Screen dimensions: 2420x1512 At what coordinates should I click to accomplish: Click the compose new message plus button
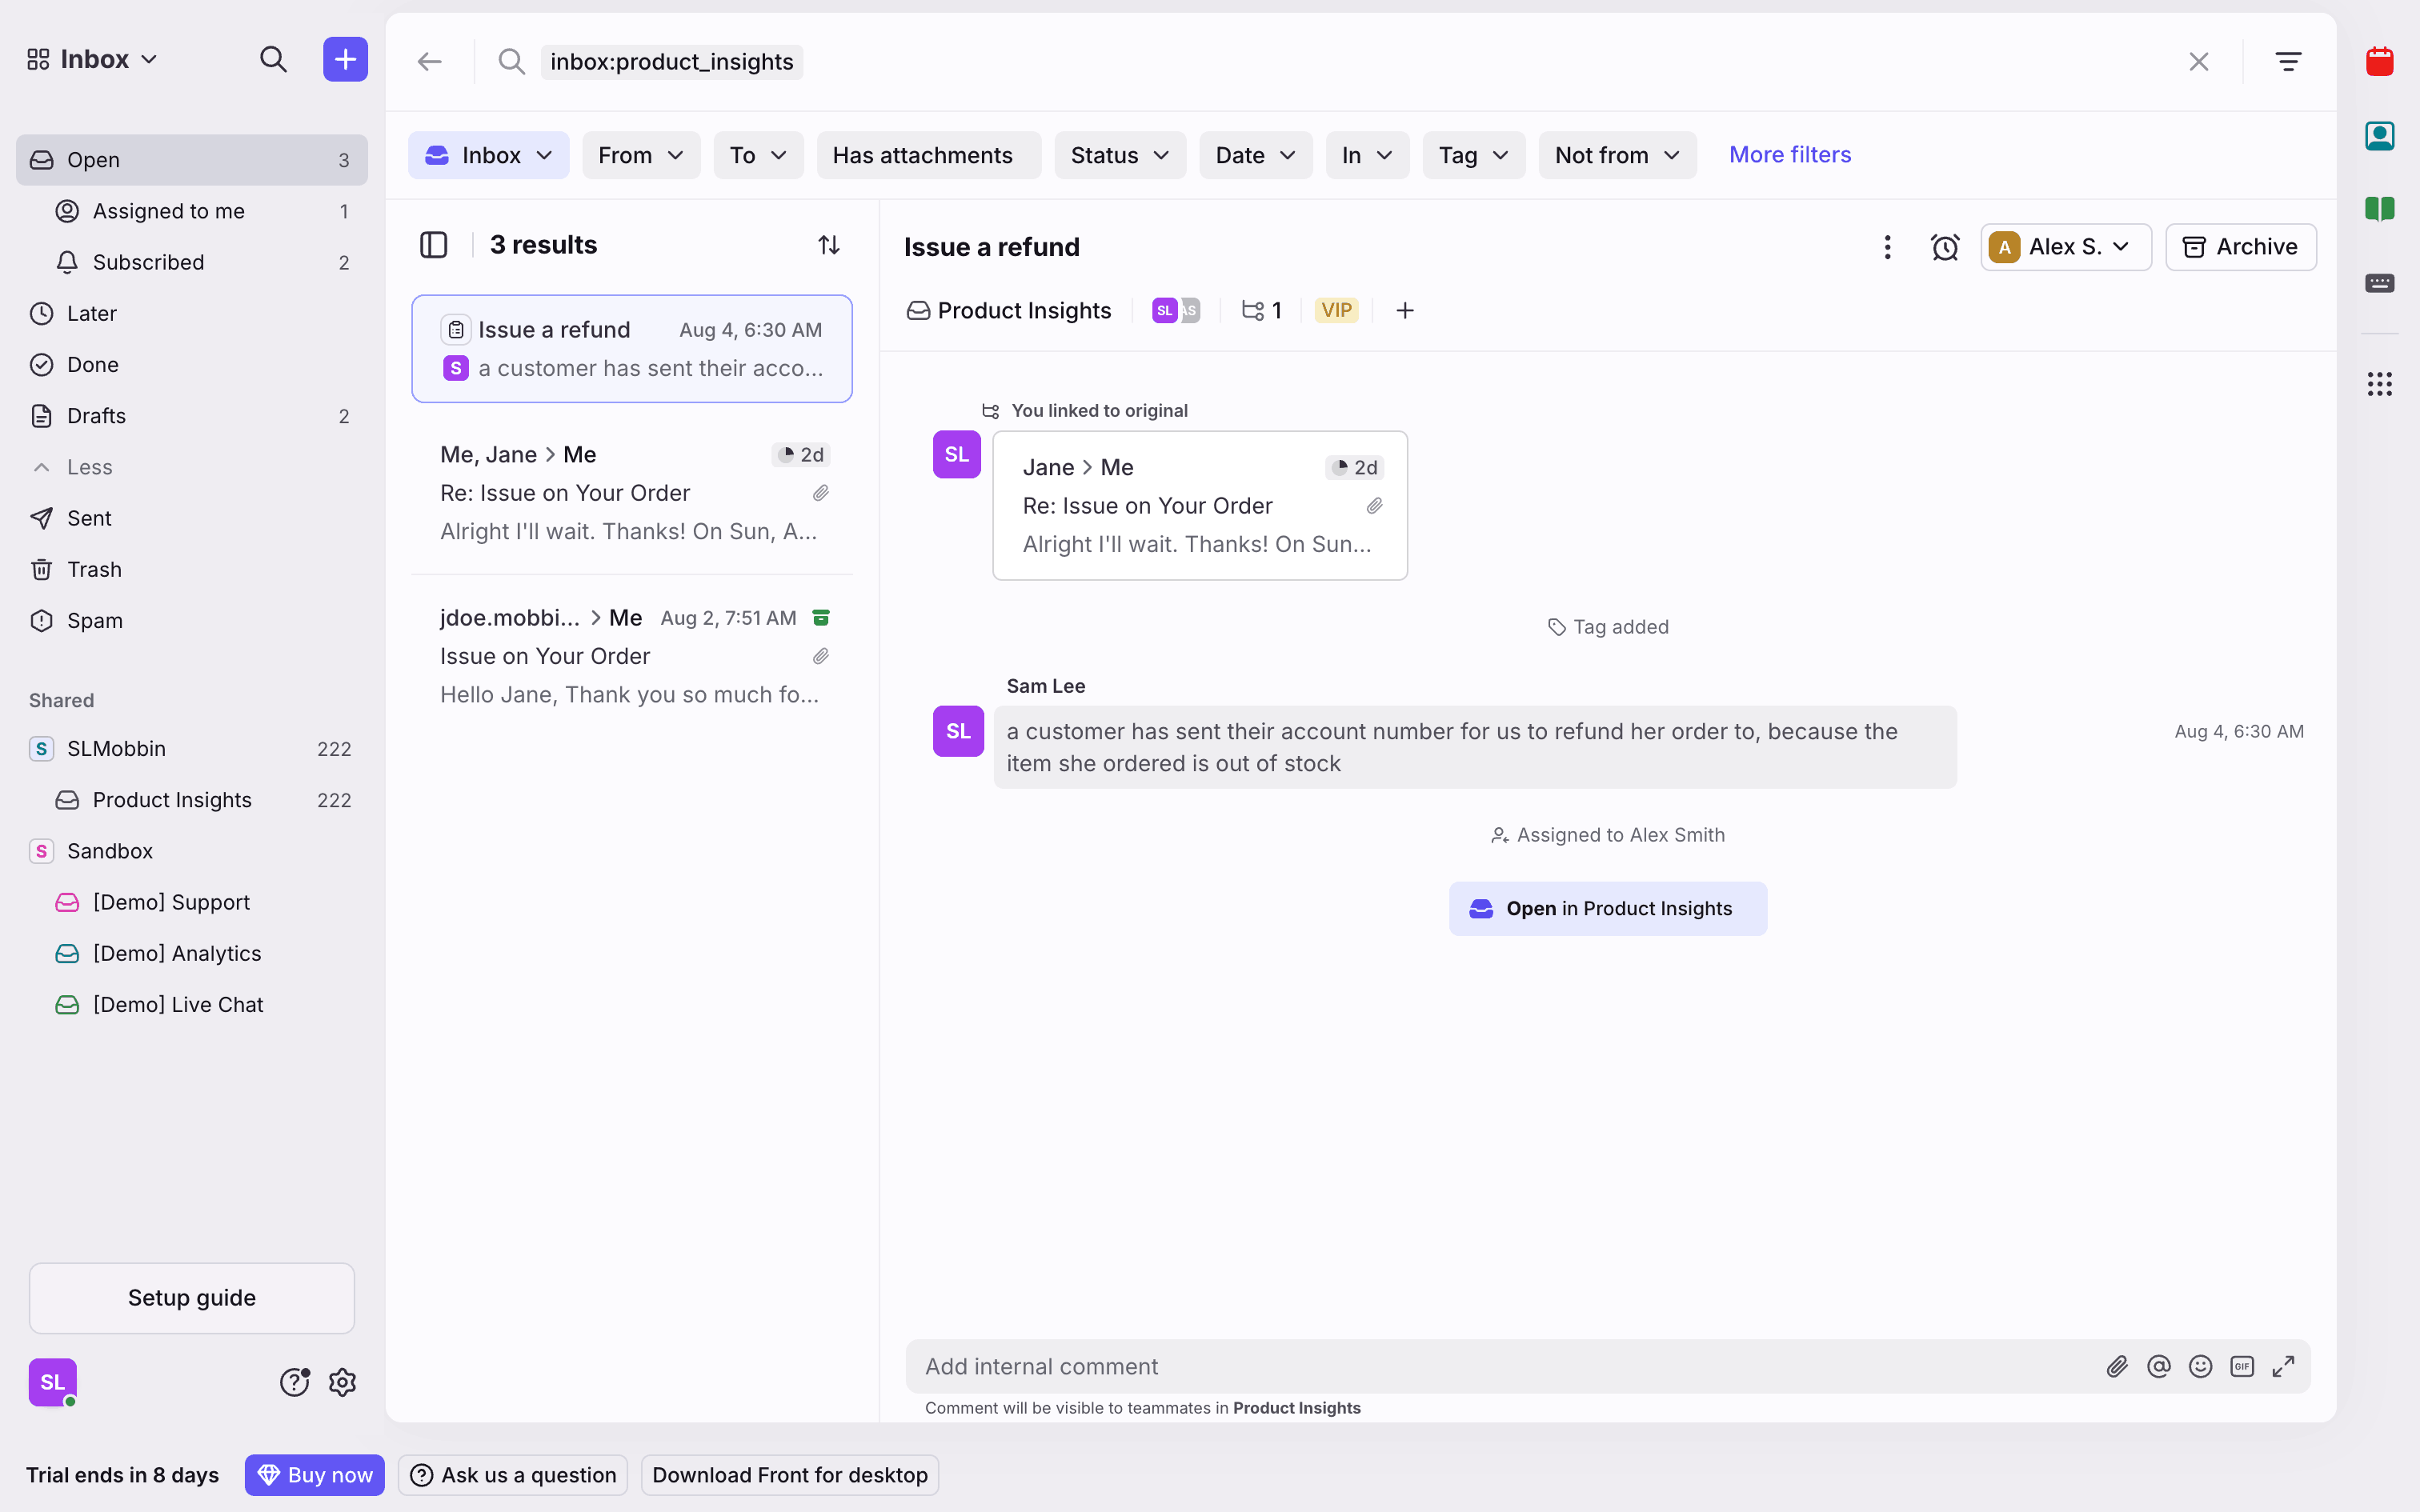(x=345, y=60)
